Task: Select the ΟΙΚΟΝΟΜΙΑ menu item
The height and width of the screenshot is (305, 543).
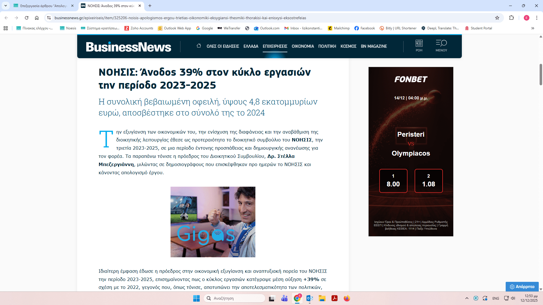Action: click(x=303, y=46)
